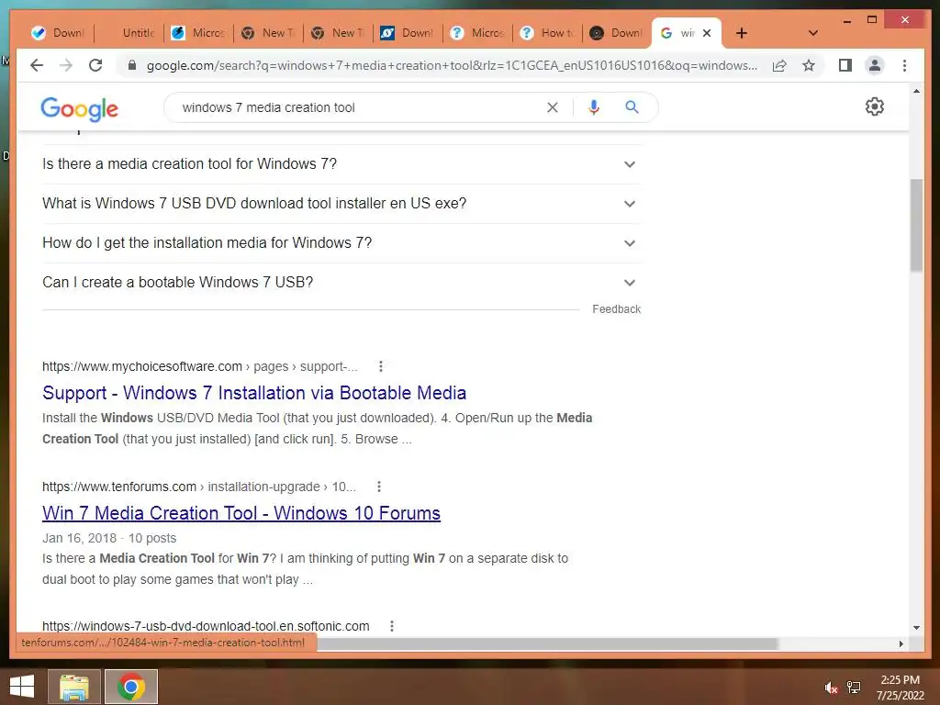Click the tenforums.com URL breadcrumb
The width and height of the screenshot is (940, 705).
coord(199,487)
